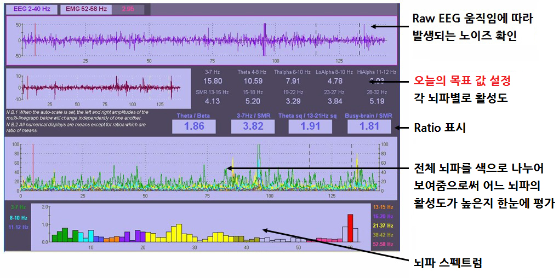Click the orange 13-15 Hz legend label
The image size is (559, 278).
pos(383,208)
